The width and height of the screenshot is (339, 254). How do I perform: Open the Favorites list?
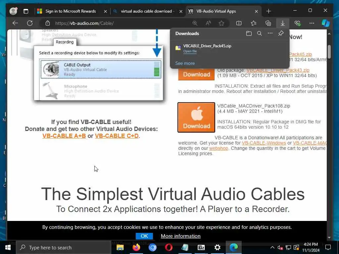253,23
